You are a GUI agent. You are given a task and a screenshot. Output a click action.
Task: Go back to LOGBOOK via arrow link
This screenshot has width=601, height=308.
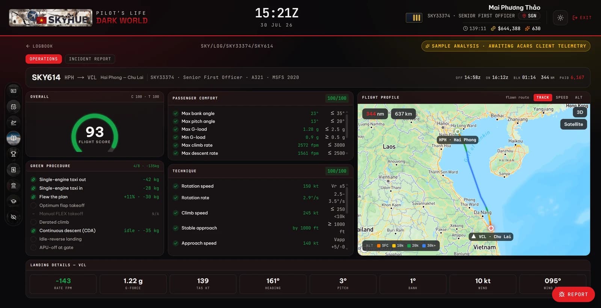39,46
